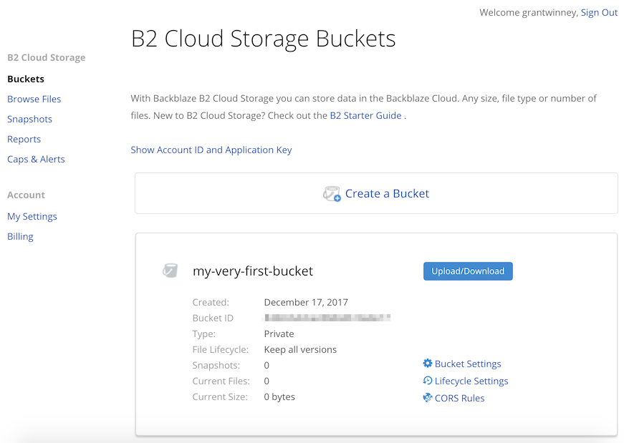
Task: Open Reports from the sidebar
Action: pyautogui.click(x=24, y=139)
